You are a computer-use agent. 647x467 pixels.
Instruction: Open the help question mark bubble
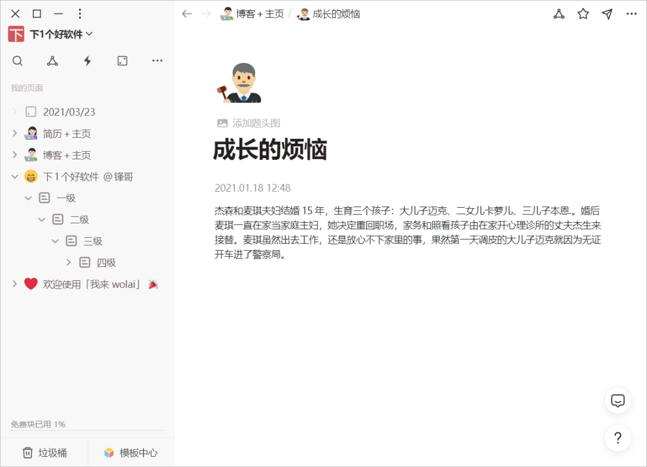[x=618, y=438]
